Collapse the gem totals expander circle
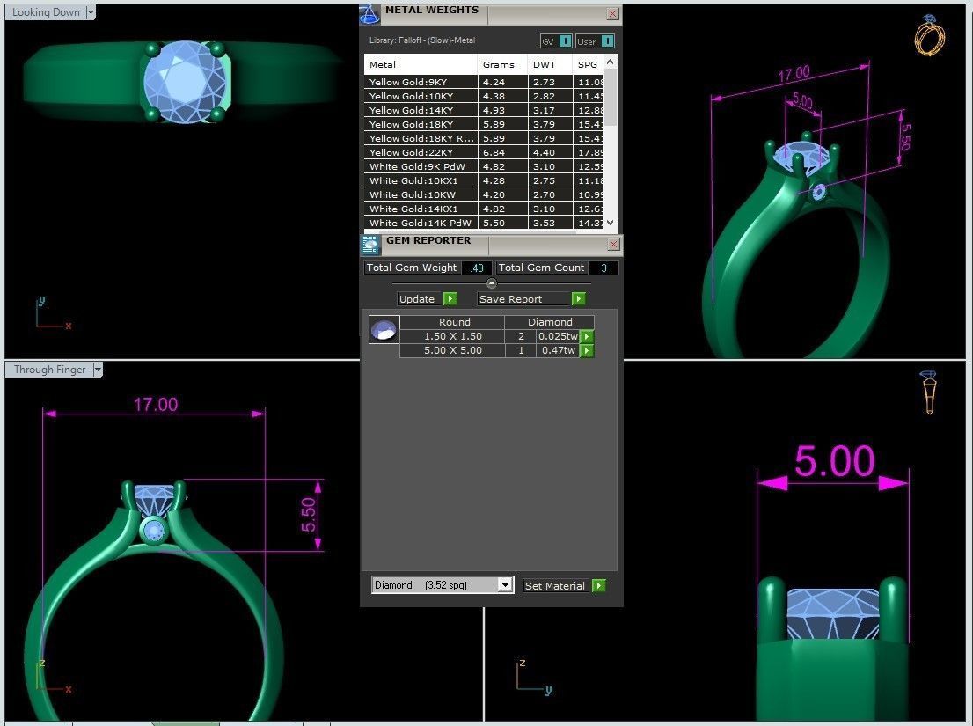Image resolution: width=973 pixels, height=726 pixels. click(492, 283)
